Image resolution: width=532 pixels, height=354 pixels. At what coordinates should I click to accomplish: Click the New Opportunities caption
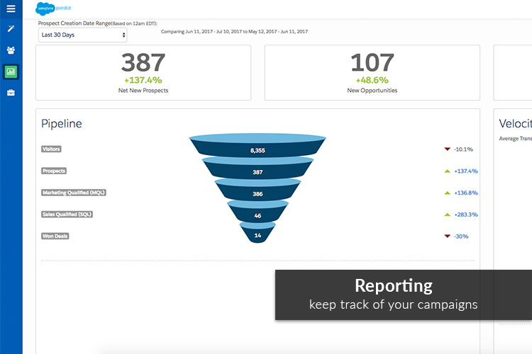(x=372, y=91)
